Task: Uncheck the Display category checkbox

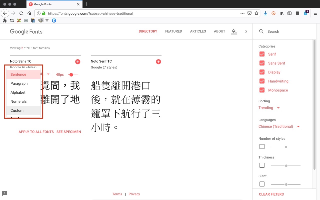Action: (x=262, y=72)
